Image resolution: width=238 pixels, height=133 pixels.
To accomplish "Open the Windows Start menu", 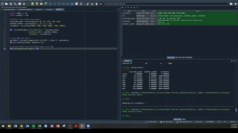I will (x=3, y=126).
